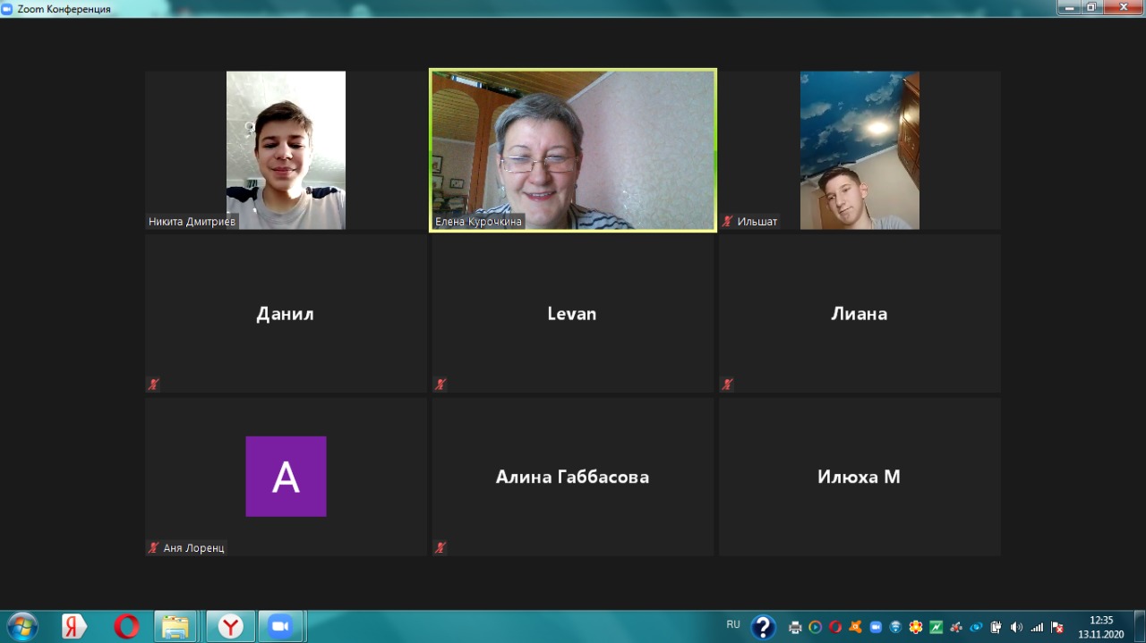Click the volume speaker icon in the tray
This screenshot has height=643, width=1146.
click(1016, 627)
